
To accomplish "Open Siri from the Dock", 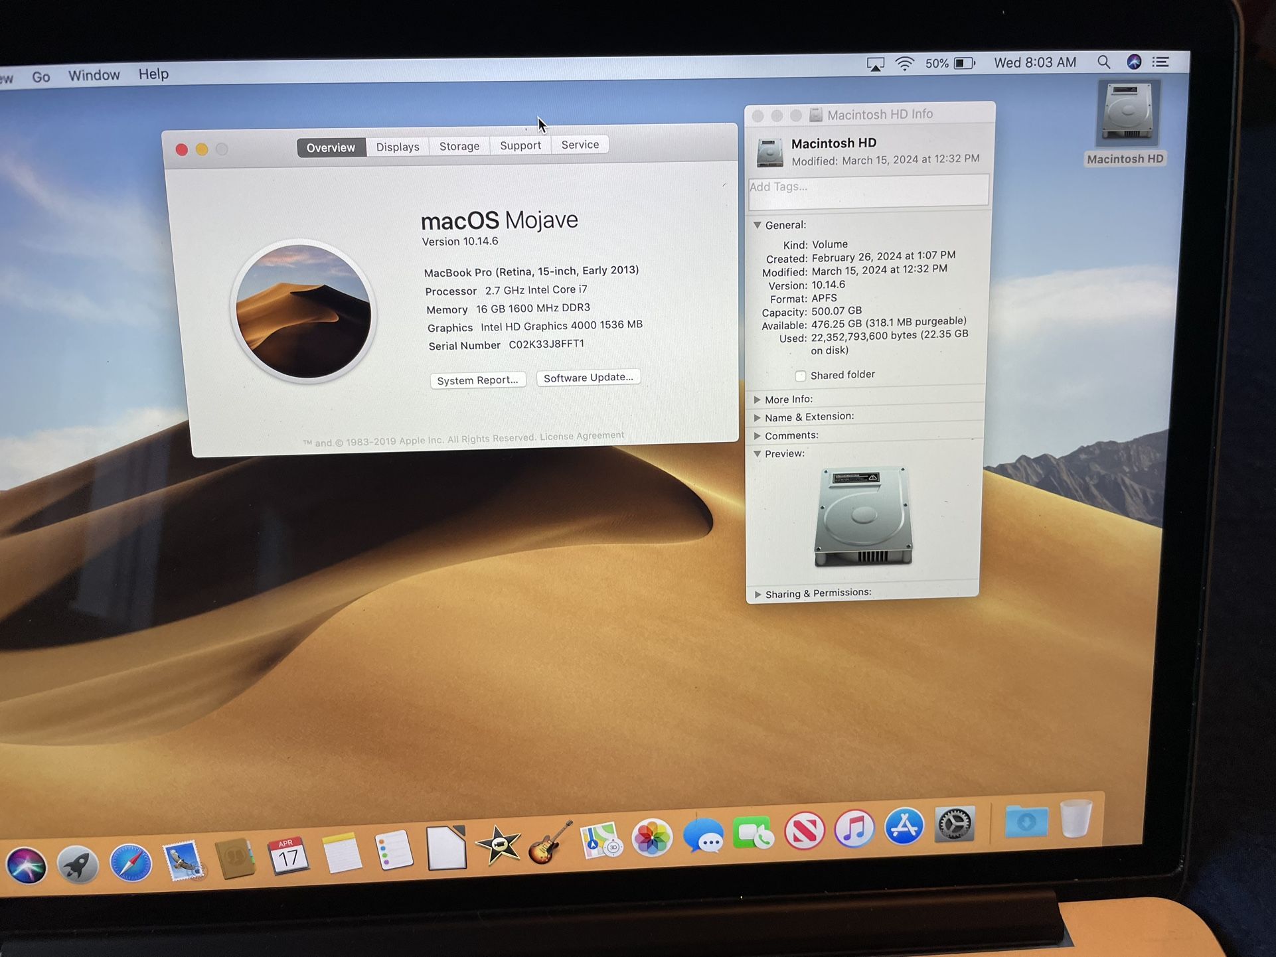I will [x=27, y=866].
